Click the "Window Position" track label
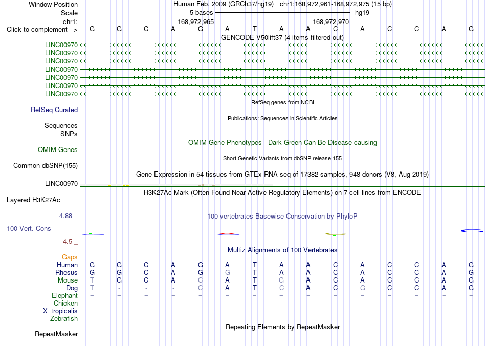The image size is (486, 346). pyautogui.click(x=53, y=4)
